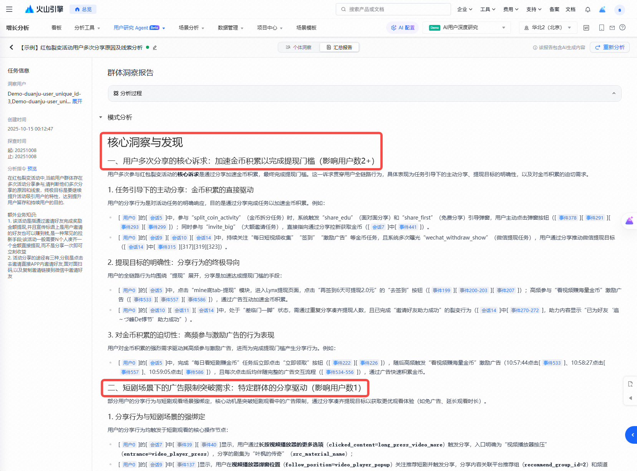Click the 火山引擎 logo

44,9
